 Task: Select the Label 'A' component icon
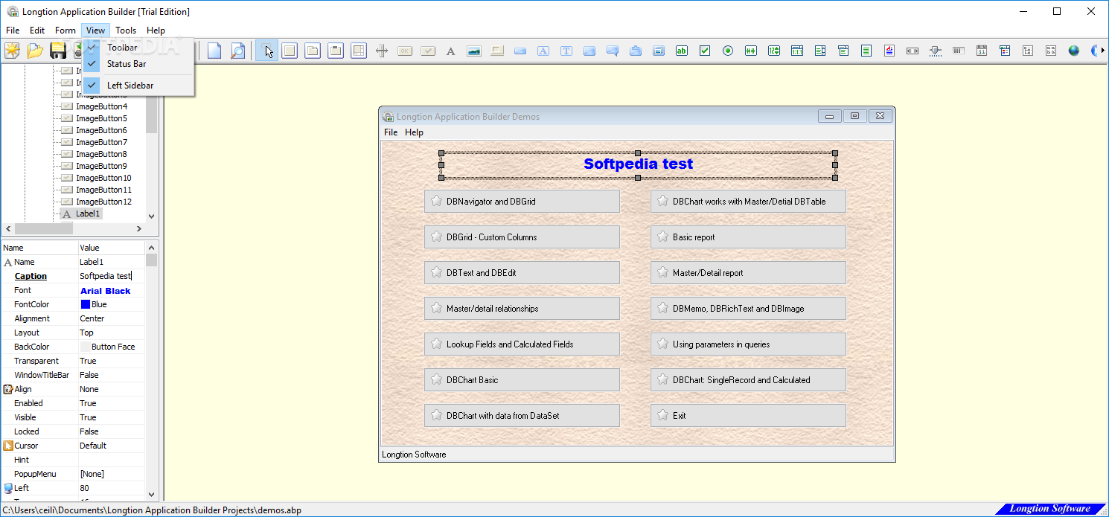[450, 51]
